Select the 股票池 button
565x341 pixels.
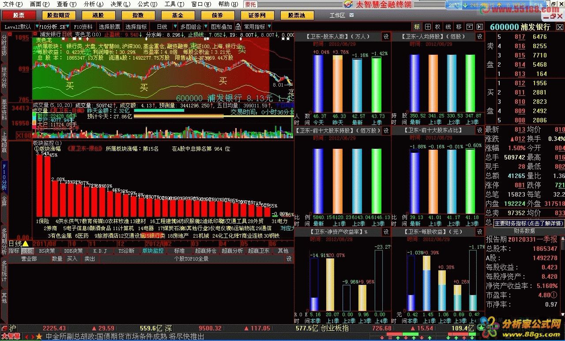[x=296, y=15]
